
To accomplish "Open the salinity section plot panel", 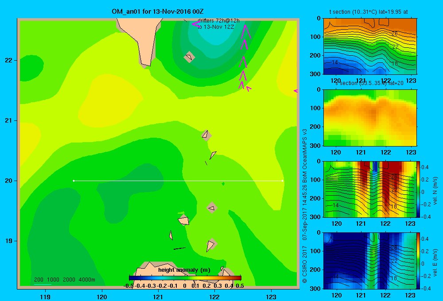I will tap(370, 118).
